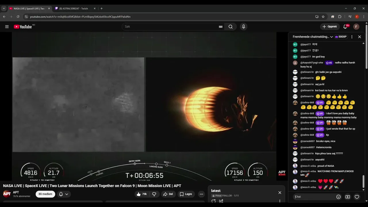Go to the YouTube home logo
This screenshot has height=207, width=368.
pos(23,27)
